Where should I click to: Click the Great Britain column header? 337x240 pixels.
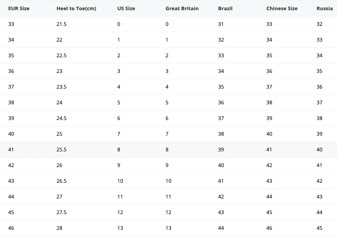point(182,8)
